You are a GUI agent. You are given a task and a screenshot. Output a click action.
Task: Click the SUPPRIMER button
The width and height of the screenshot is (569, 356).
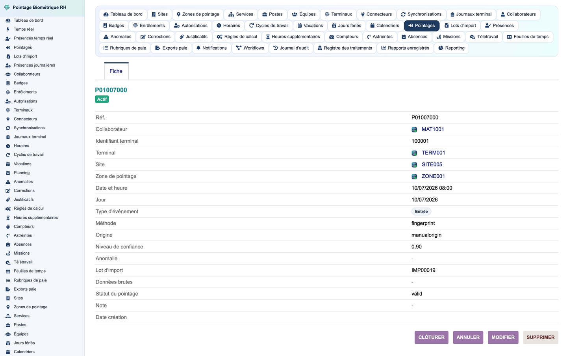(540, 337)
